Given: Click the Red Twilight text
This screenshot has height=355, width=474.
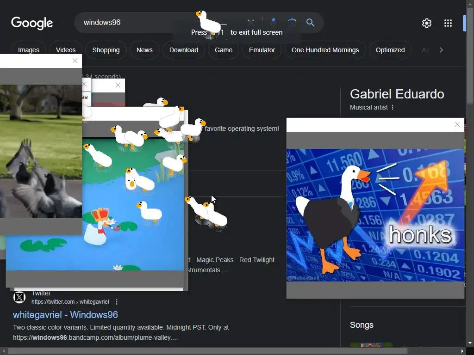Looking at the screenshot, I should point(257,260).
